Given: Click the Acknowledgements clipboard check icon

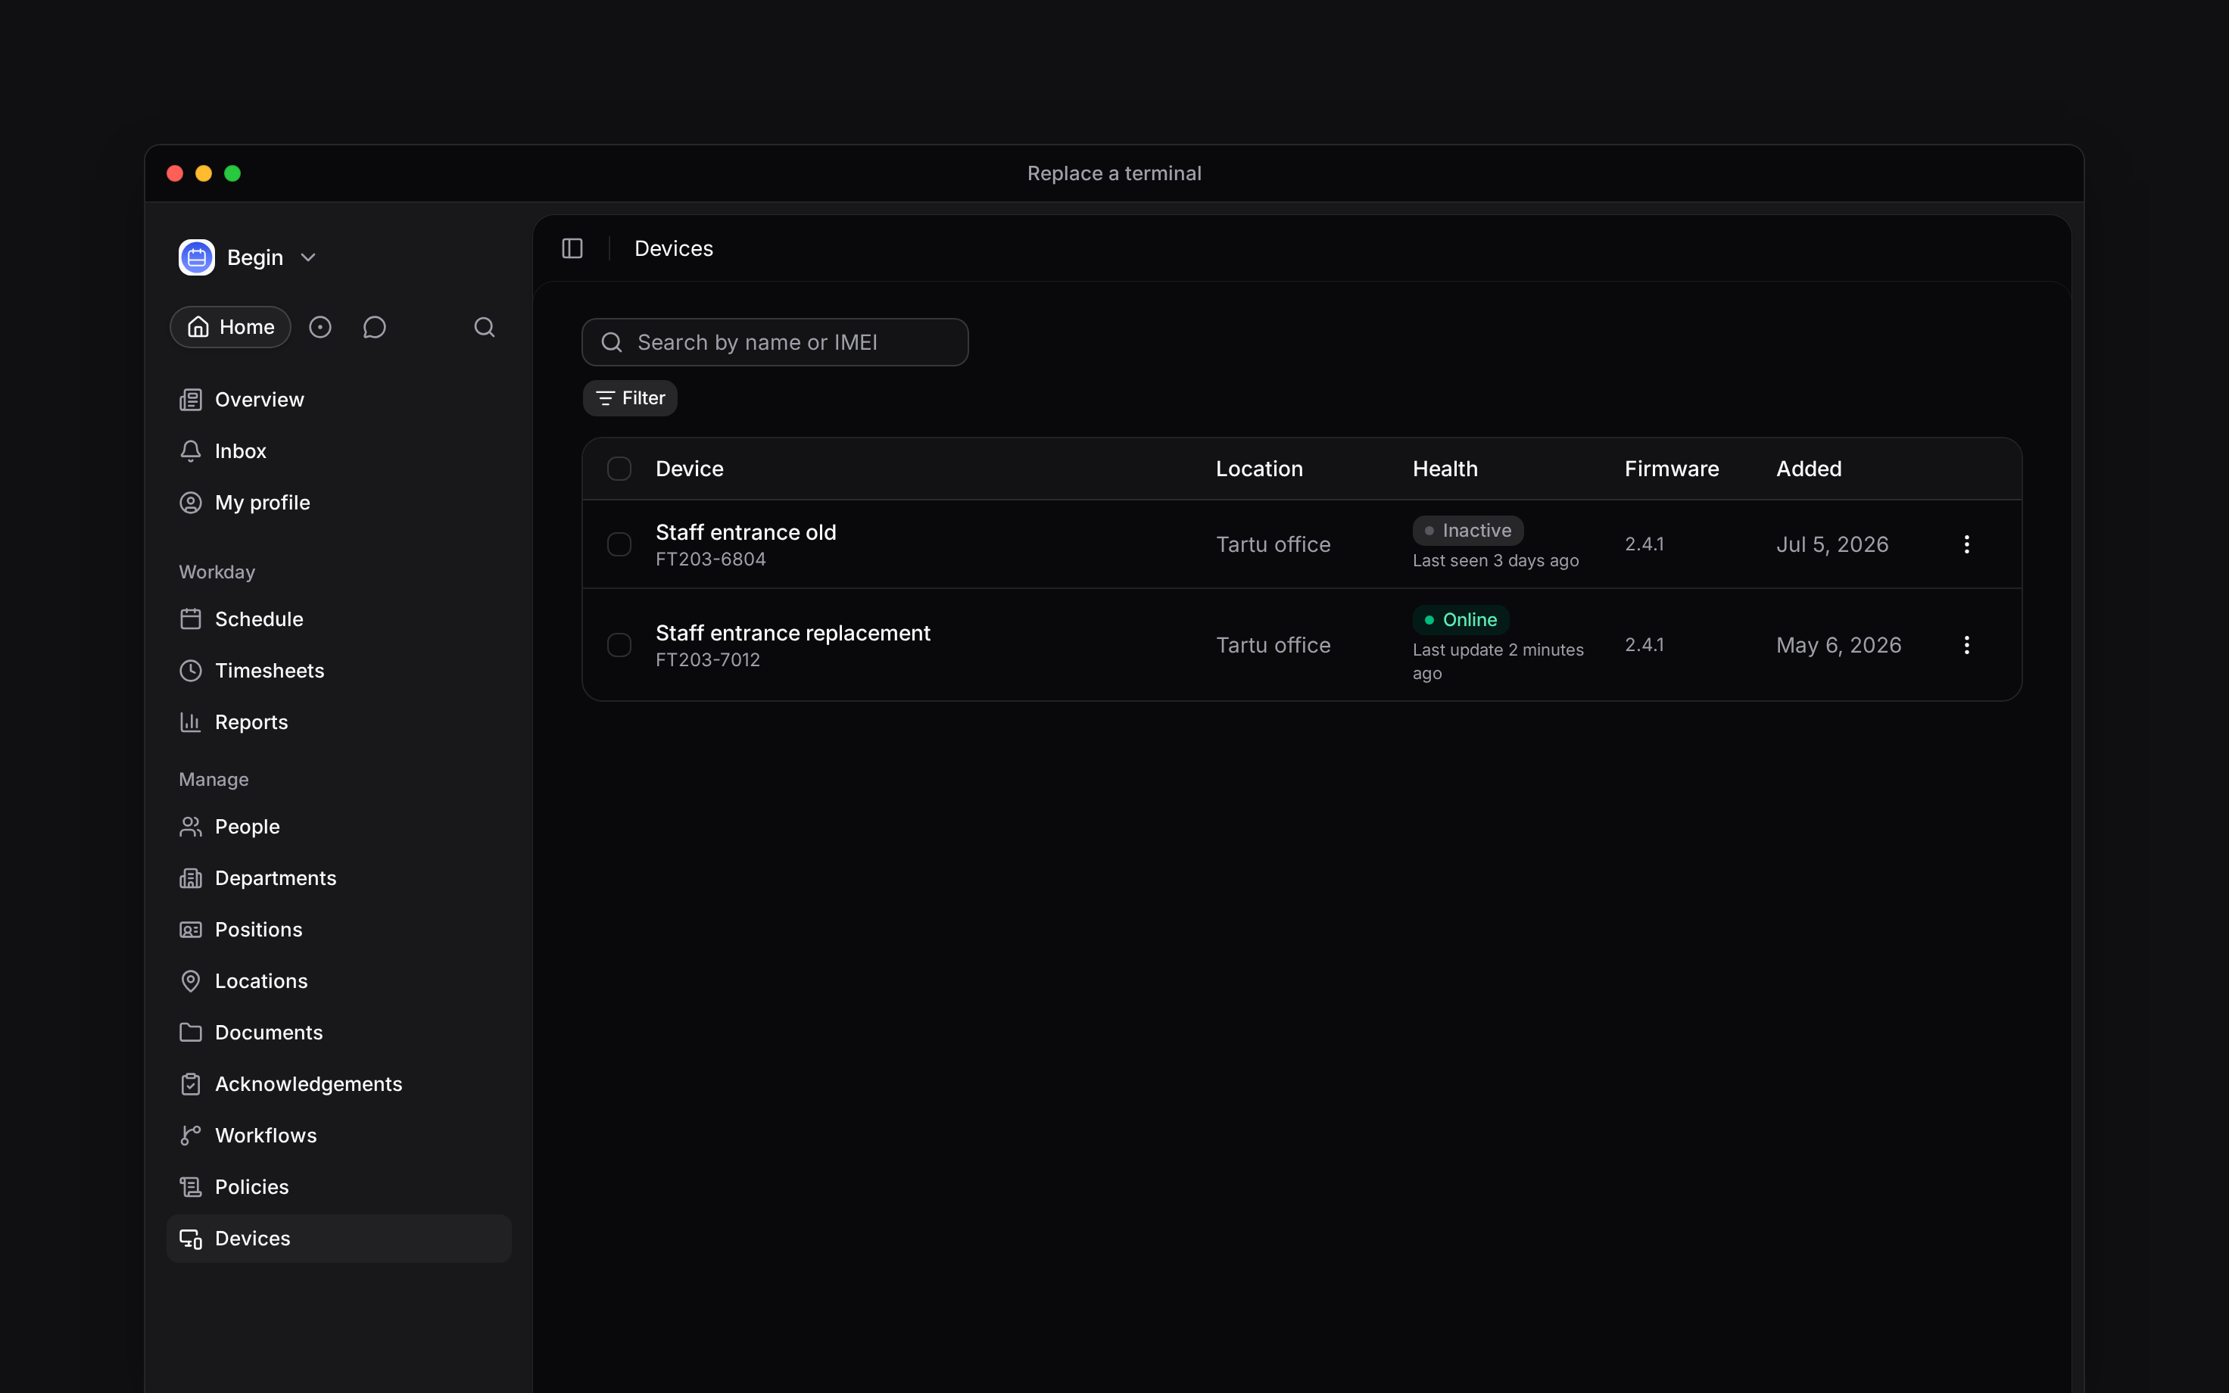Looking at the screenshot, I should (x=191, y=1084).
